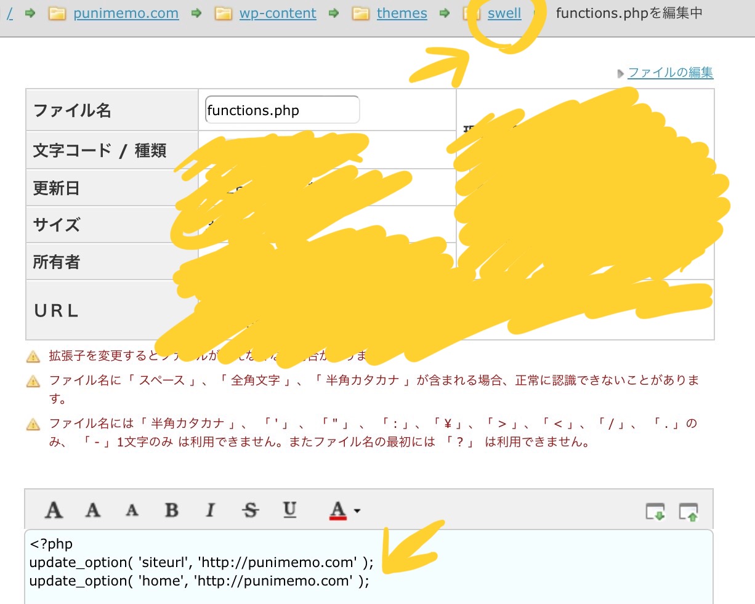Image resolution: width=755 pixels, height=604 pixels.
Task: Toggle bold formatting with B icon
Action: (172, 510)
